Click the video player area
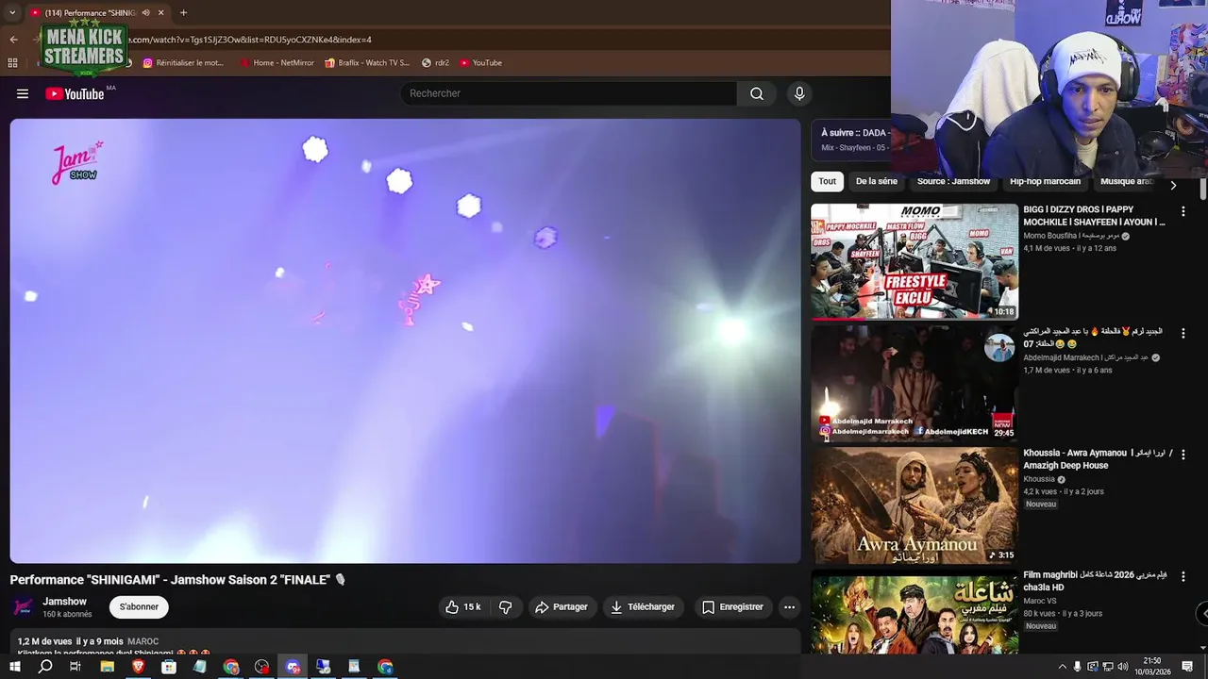 [405, 340]
